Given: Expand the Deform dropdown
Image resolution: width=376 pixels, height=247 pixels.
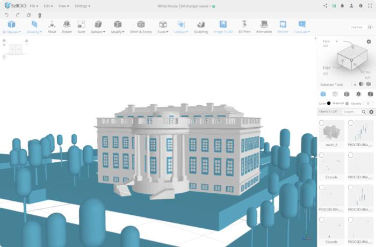Looking at the screenshot, I should point(98,27).
